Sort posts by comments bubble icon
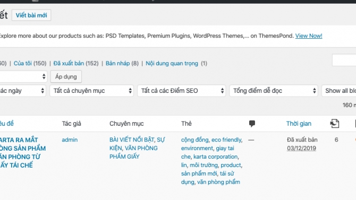Viewport: 356px width, 200px height. [252, 124]
